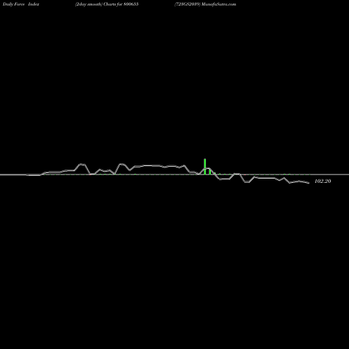This screenshot has height=349, width=349.
Task: Click the tall green force index spike
Action: [205, 167]
